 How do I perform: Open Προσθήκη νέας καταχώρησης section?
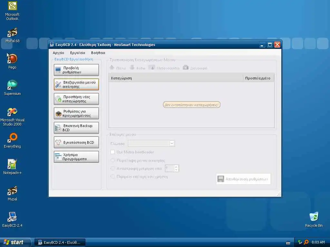[x=76, y=99]
